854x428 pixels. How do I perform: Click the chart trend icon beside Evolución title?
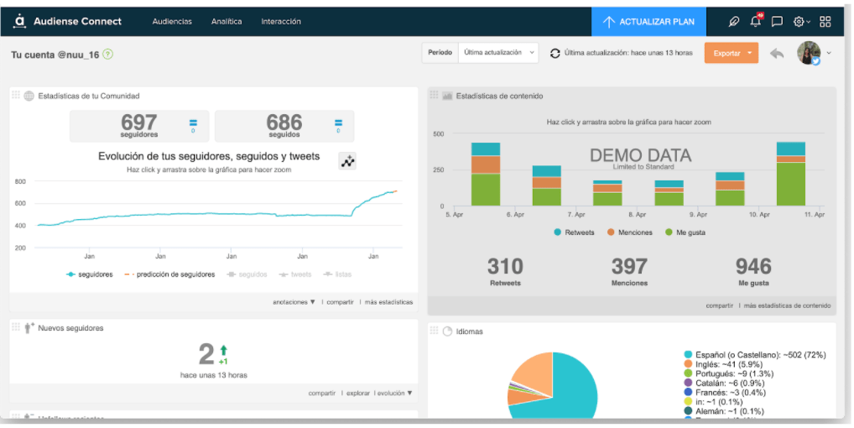pyautogui.click(x=347, y=161)
